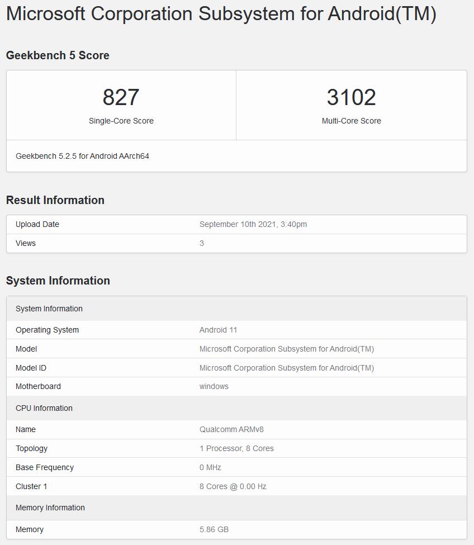Click the Qualcomm ARMv8 CPU name value
The height and width of the screenshot is (545, 474).
(x=231, y=429)
